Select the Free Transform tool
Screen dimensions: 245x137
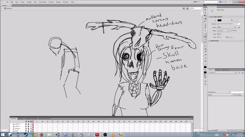(205, 16)
